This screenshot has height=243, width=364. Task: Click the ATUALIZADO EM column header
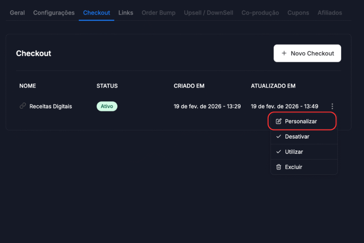point(273,86)
